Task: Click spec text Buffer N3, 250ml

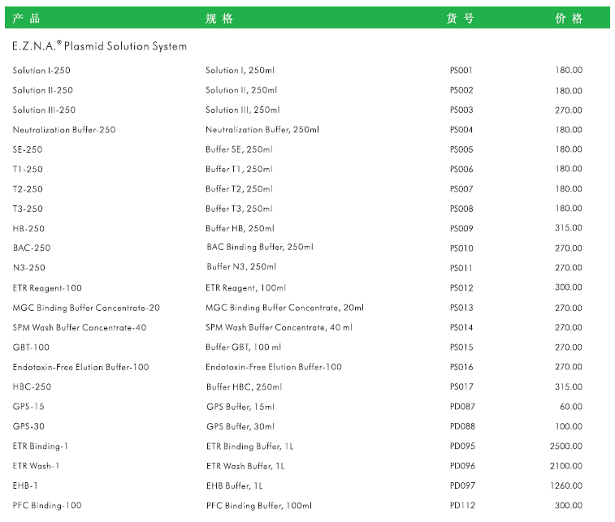Action: (241, 266)
